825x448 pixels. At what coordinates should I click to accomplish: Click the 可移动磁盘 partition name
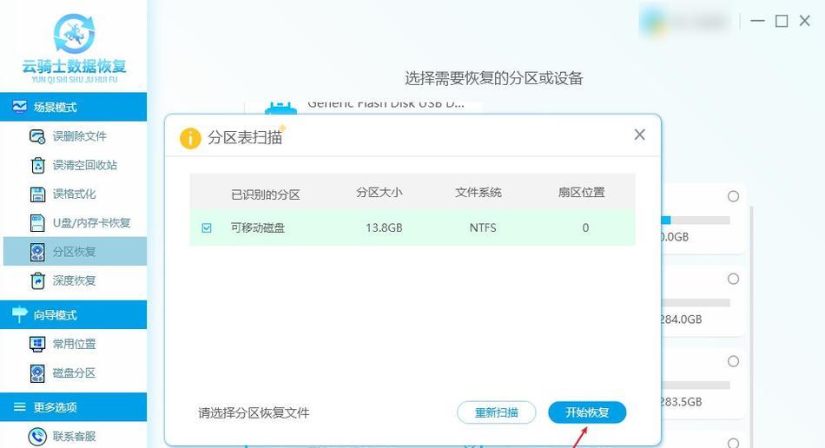[x=258, y=227]
